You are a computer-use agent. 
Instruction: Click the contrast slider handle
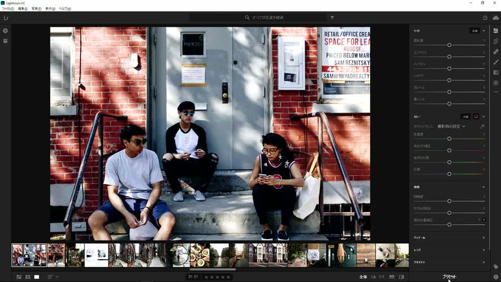click(x=449, y=57)
